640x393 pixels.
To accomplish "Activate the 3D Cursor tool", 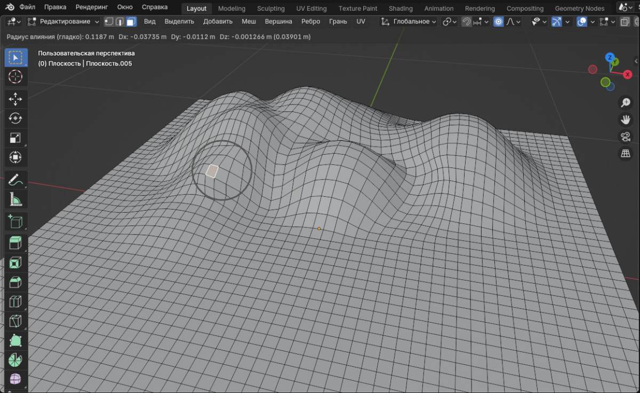I will click(15, 77).
